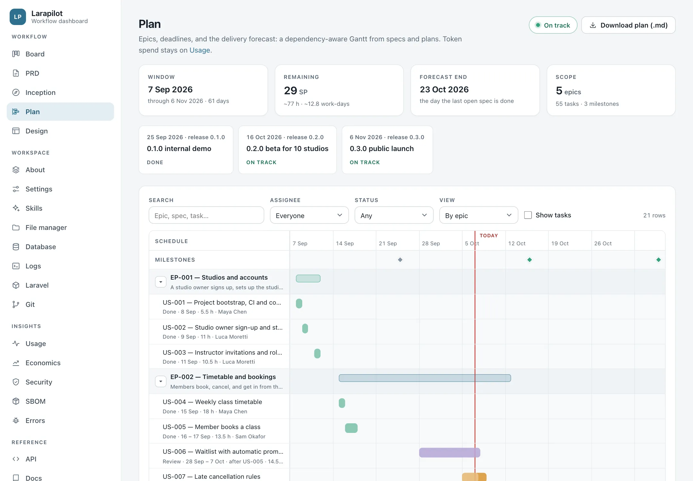This screenshot has height=481, width=693.
Task: Open the 0.3.0 public launch card
Action: coord(387,150)
